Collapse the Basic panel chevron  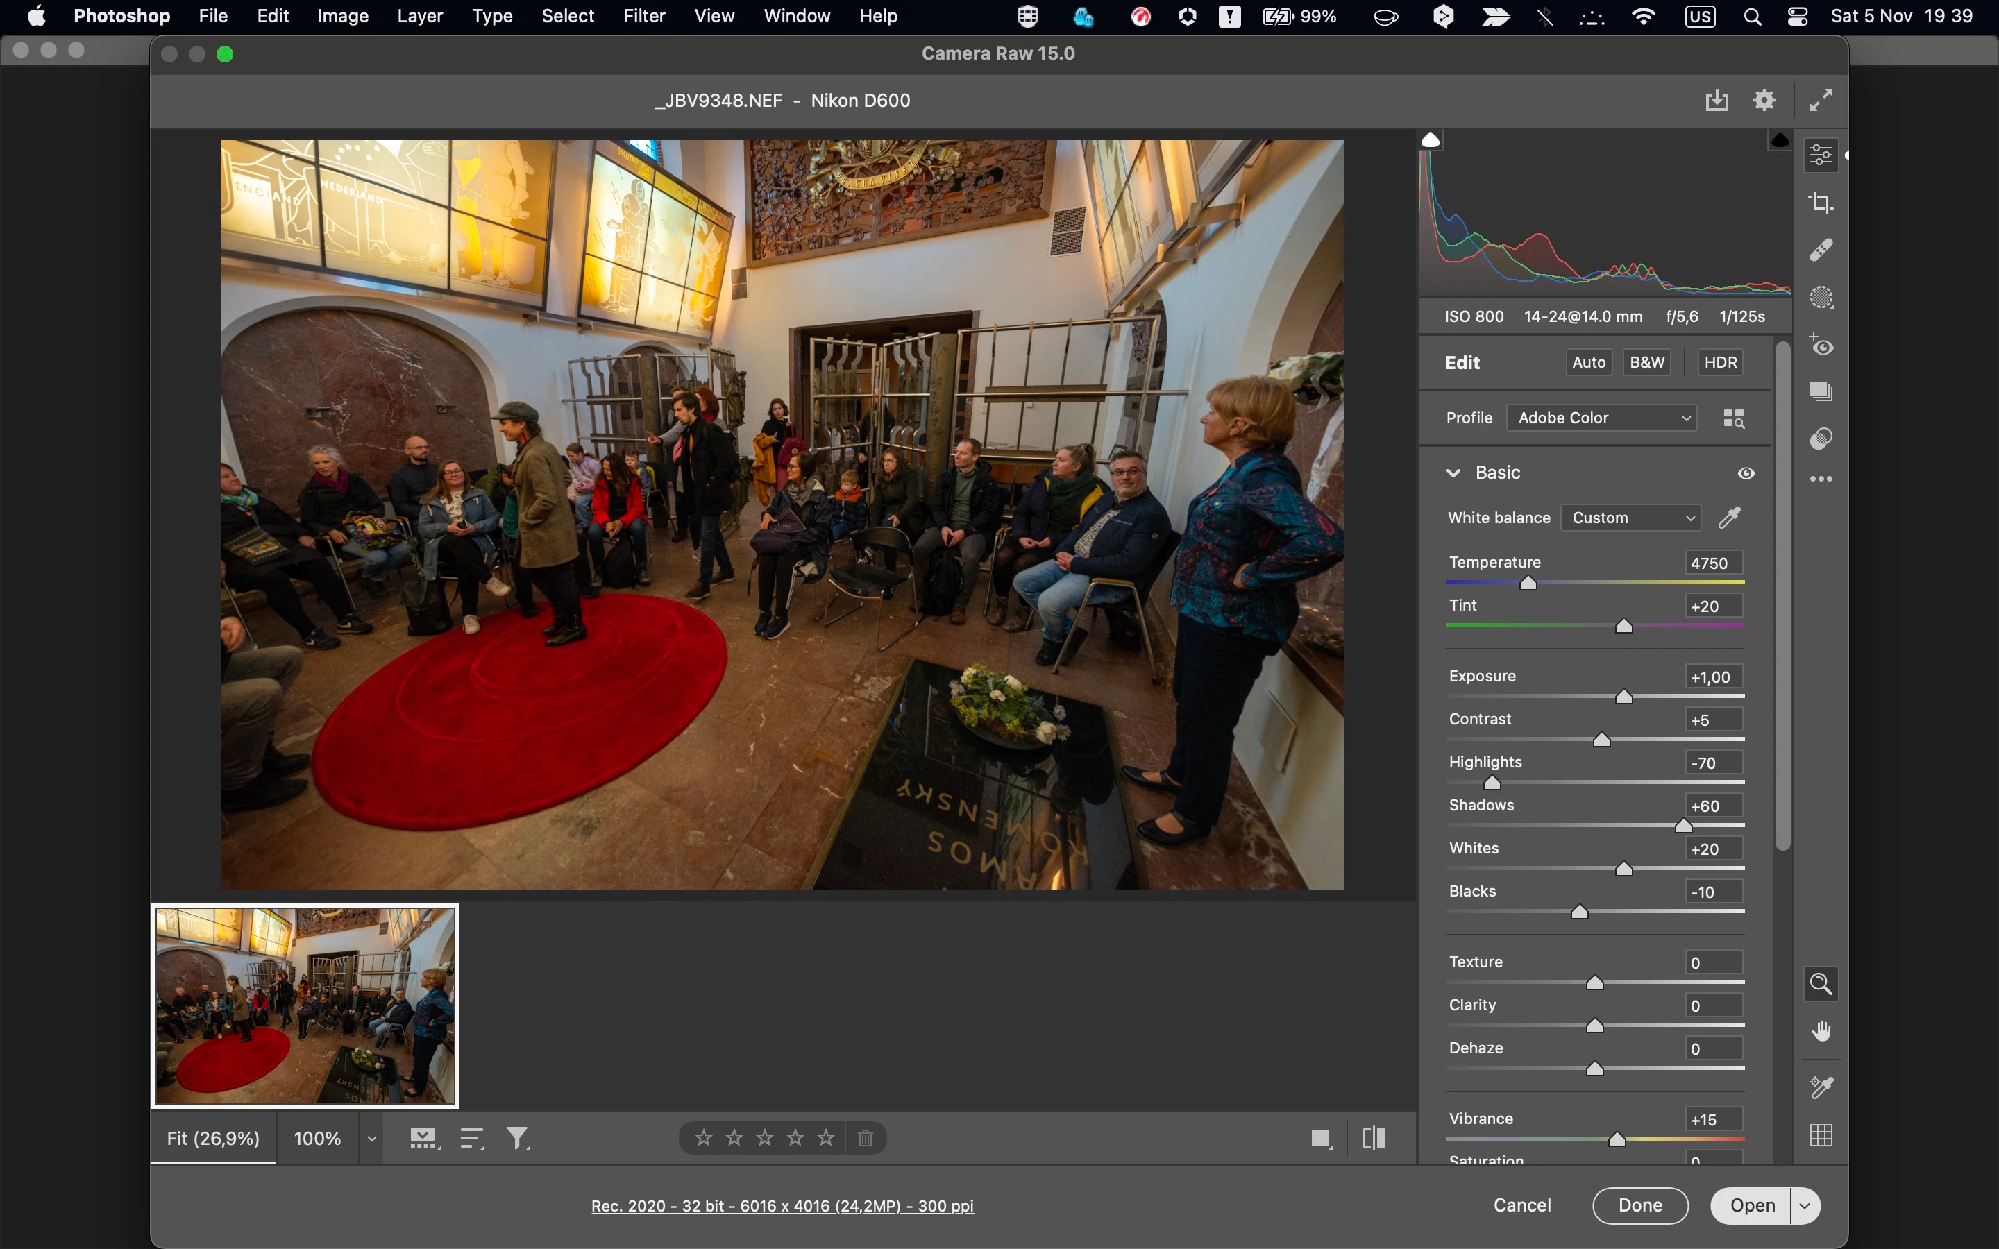(1454, 473)
